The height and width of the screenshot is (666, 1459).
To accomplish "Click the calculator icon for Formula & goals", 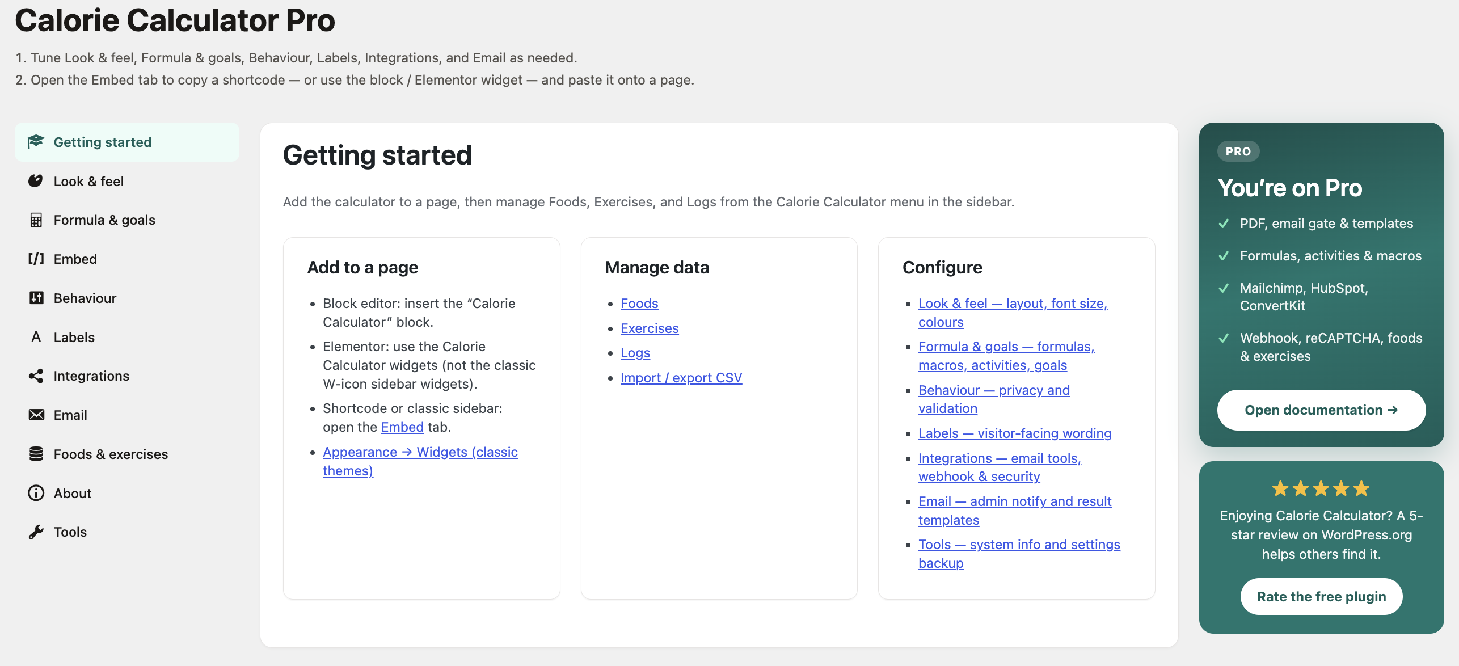I will (x=36, y=220).
